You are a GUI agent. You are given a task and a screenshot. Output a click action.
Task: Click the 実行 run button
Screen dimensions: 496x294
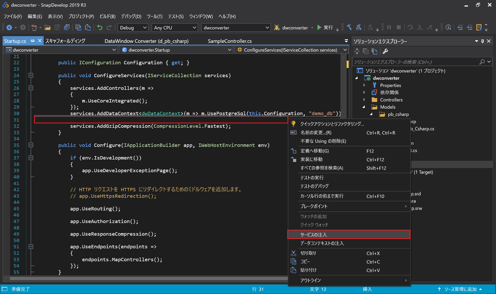(325, 28)
